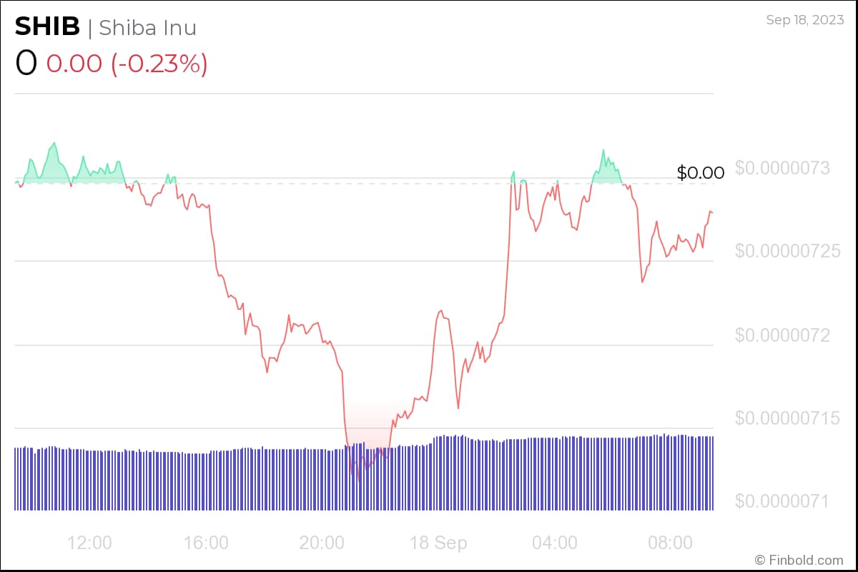858x572 pixels.
Task: Click the Sep 18, 2023 date label
Action: coord(804,20)
